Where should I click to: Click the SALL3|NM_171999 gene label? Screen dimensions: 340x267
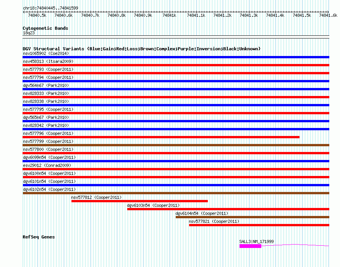[x=256, y=241]
